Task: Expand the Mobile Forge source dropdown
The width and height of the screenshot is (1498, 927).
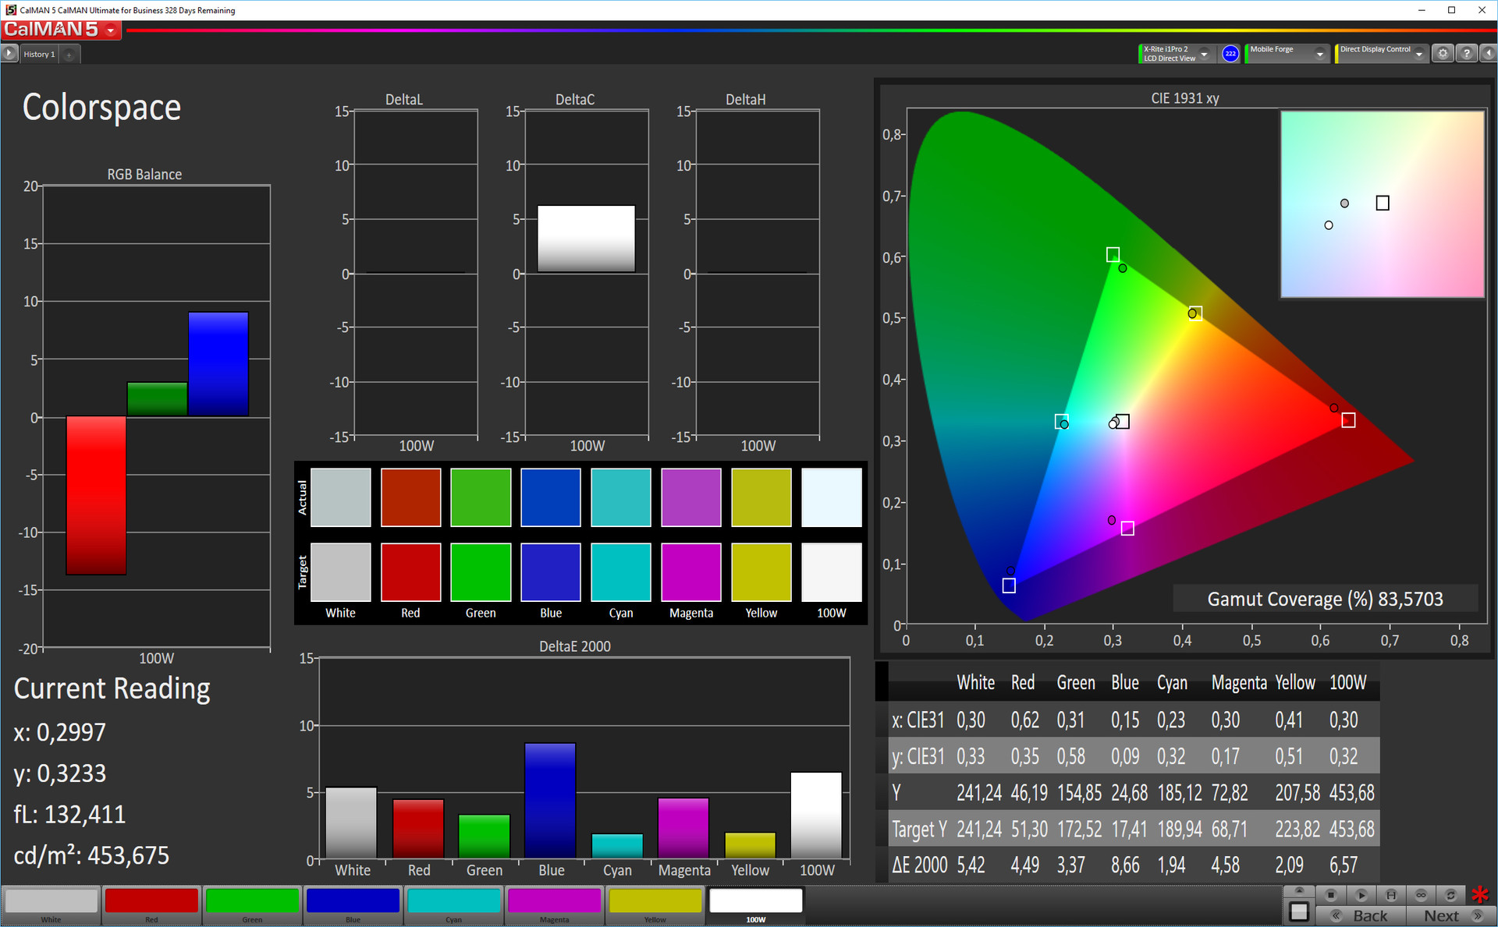Action: click(x=1320, y=54)
